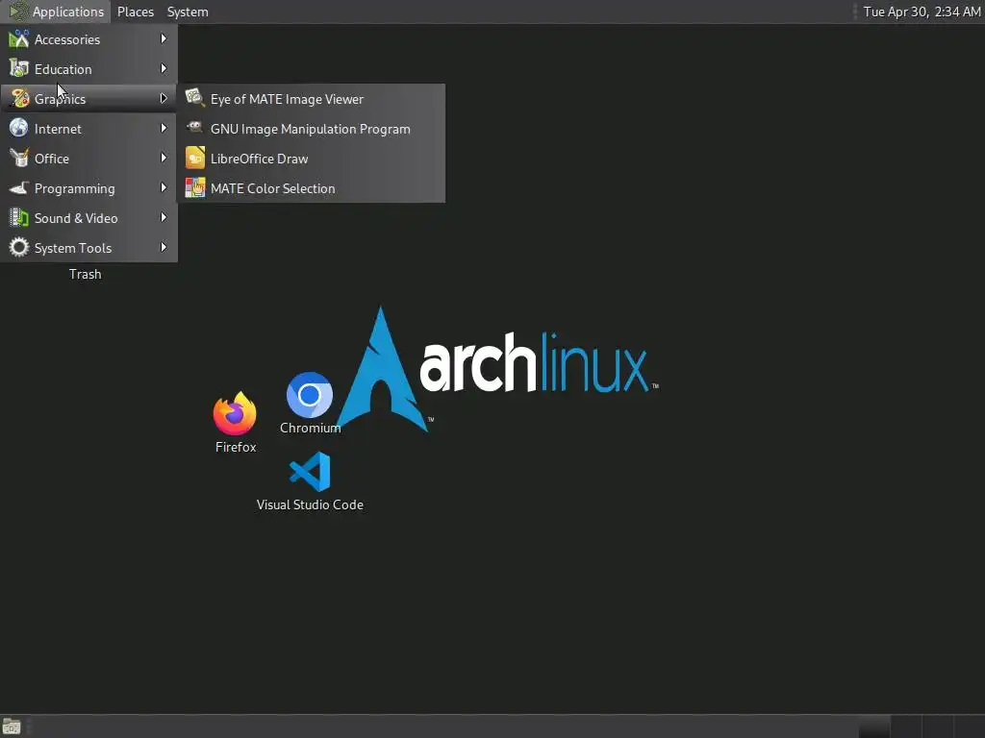Open the System menu
Viewport: 985px width, 738px height.
click(x=188, y=12)
